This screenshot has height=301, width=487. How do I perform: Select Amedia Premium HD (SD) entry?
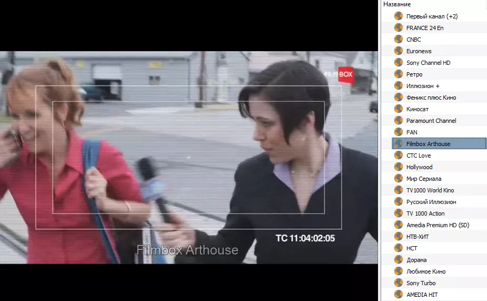pyautogui.click(x=438, y=225)
